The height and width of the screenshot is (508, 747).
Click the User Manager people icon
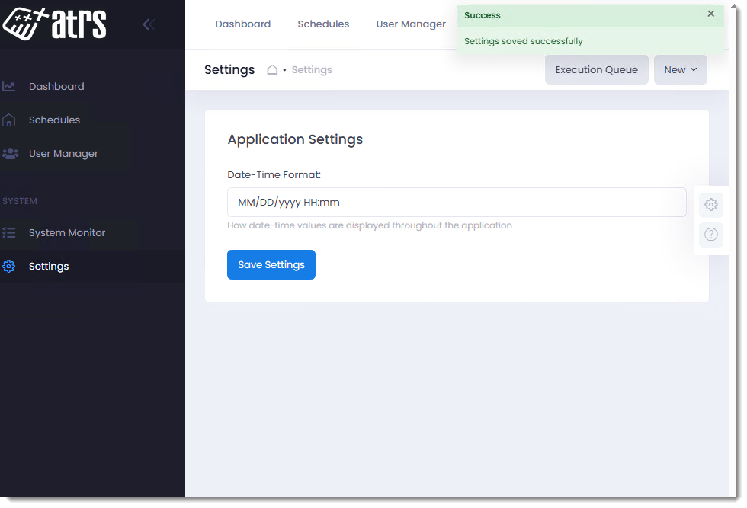(x=10, y=153)
